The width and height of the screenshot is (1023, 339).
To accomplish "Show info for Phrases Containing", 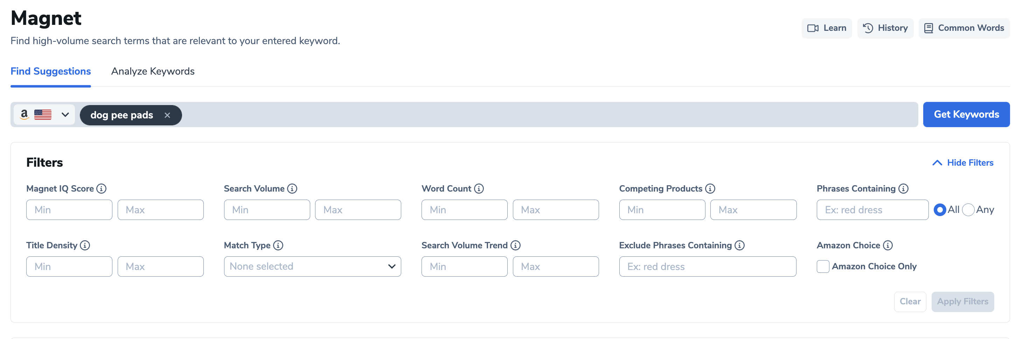I will pos(904,189).
